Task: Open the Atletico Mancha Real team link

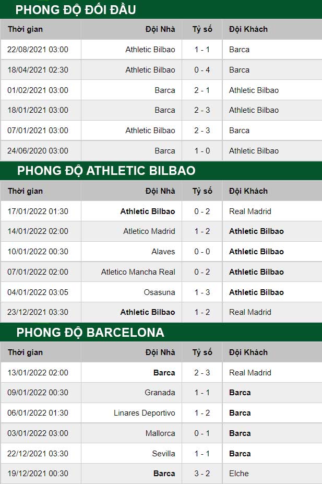Action: coord(138,271)
